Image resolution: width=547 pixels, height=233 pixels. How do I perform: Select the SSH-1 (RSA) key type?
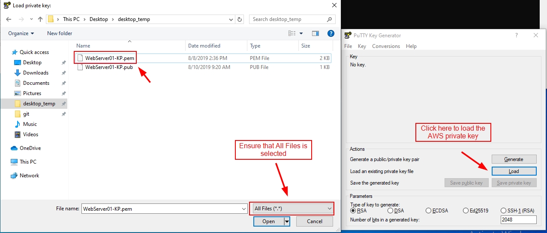(517, 211)
